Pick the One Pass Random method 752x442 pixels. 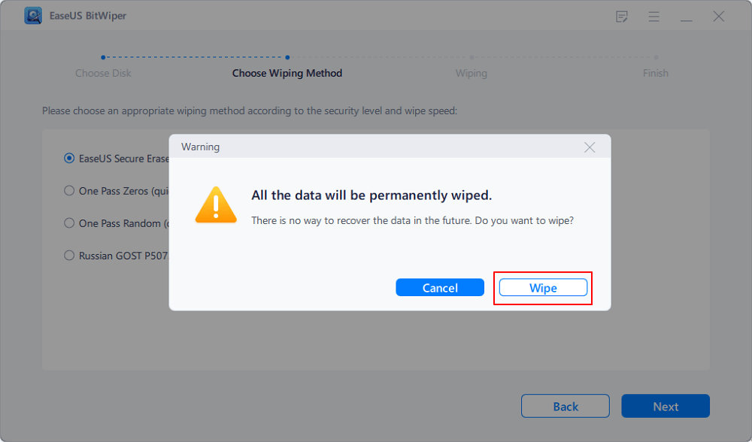tap(69, 223)
